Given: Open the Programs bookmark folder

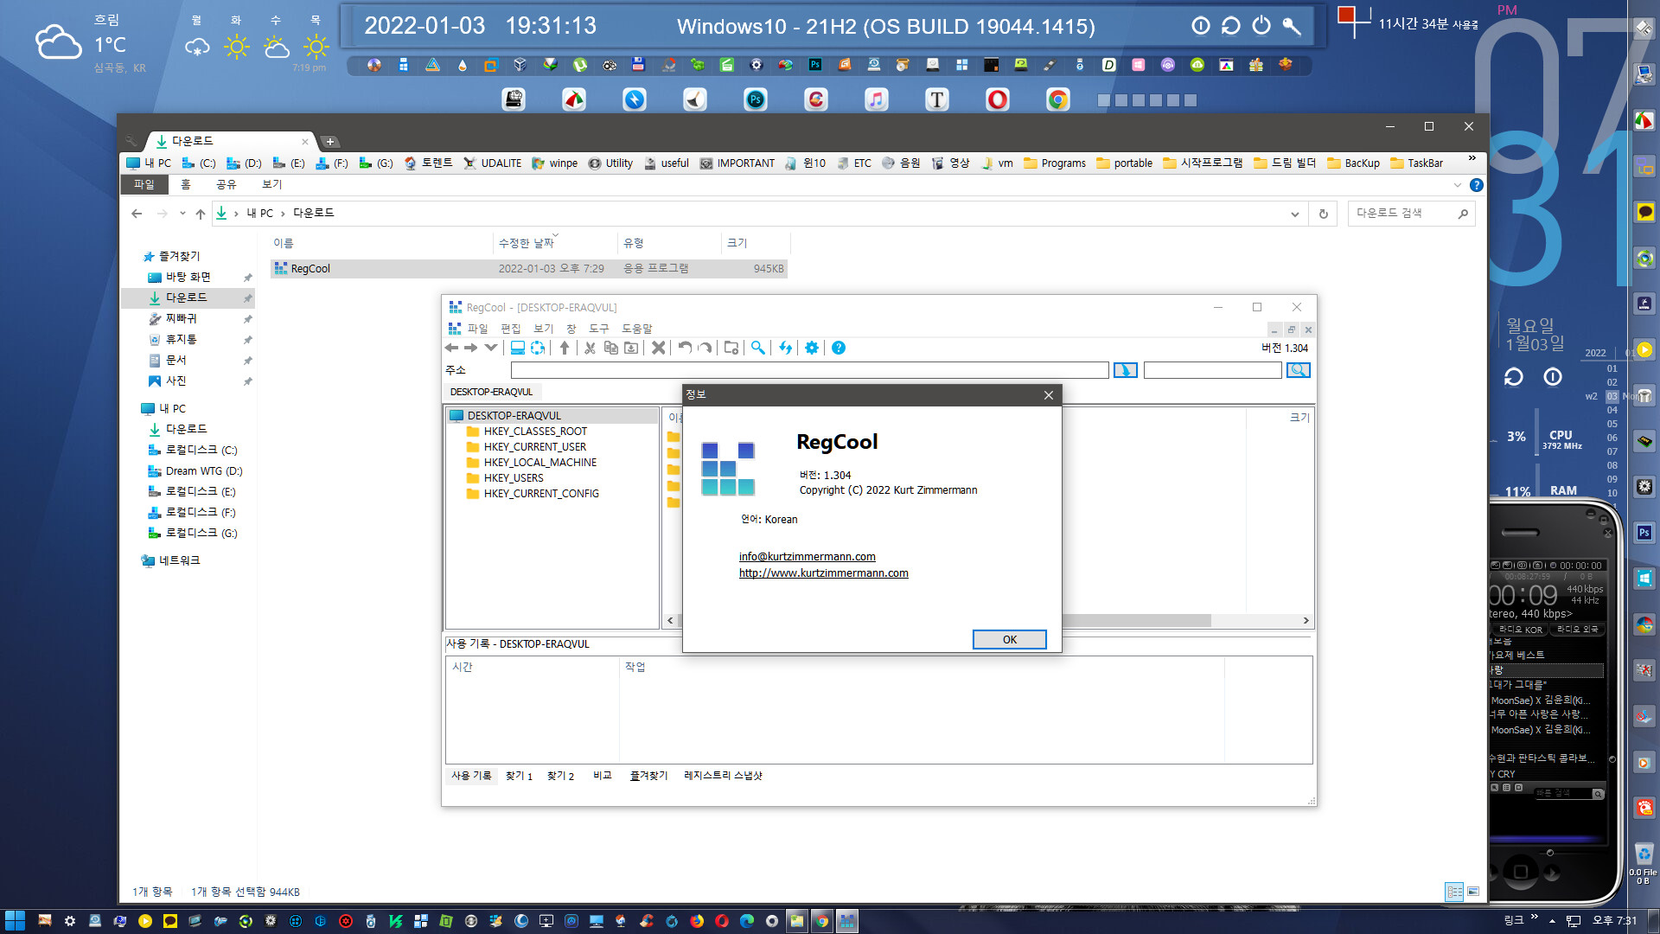Looking at the screenshot, I should pos(1054,163).
